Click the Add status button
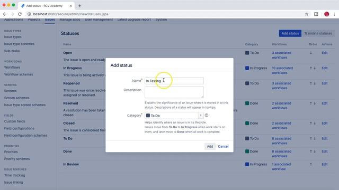 tap(290, 33)
